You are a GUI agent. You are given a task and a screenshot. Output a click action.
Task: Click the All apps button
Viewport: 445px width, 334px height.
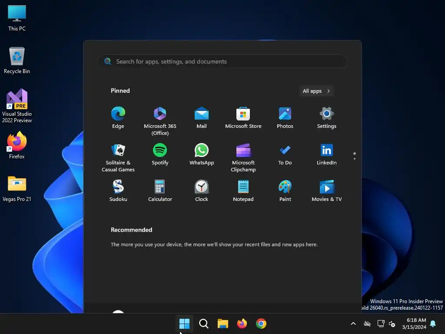click(316, 91)
